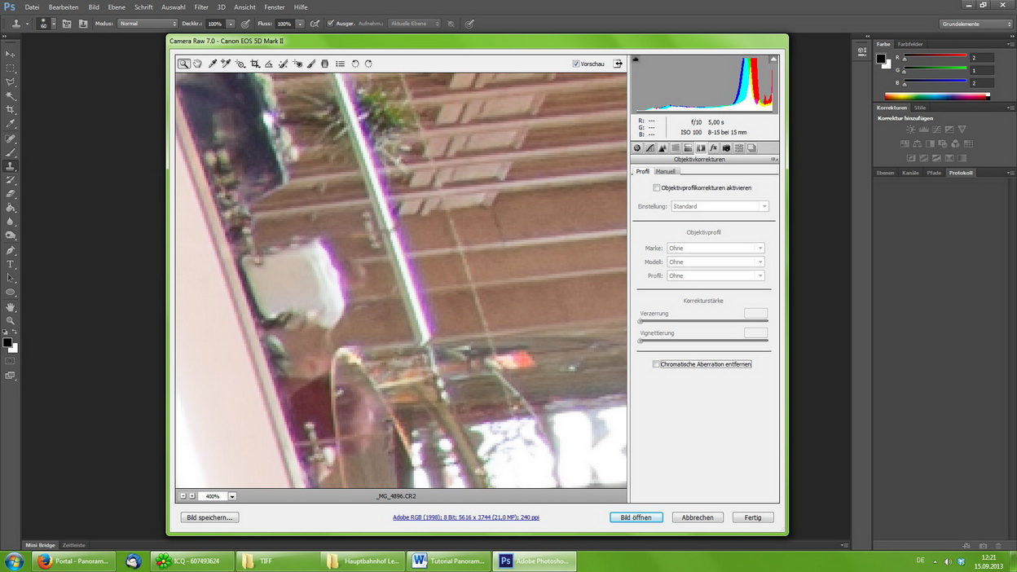This screenshot has height=572, width=1017.
Task: Toggle full screen mode icon
Action: (x=618, y=64)
